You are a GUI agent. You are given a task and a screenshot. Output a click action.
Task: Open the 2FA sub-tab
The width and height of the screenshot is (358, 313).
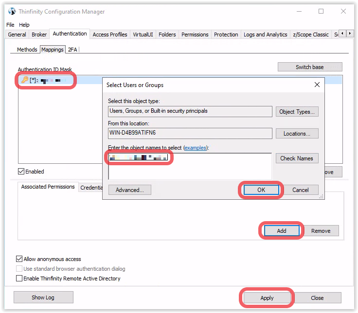coord(72,50)
